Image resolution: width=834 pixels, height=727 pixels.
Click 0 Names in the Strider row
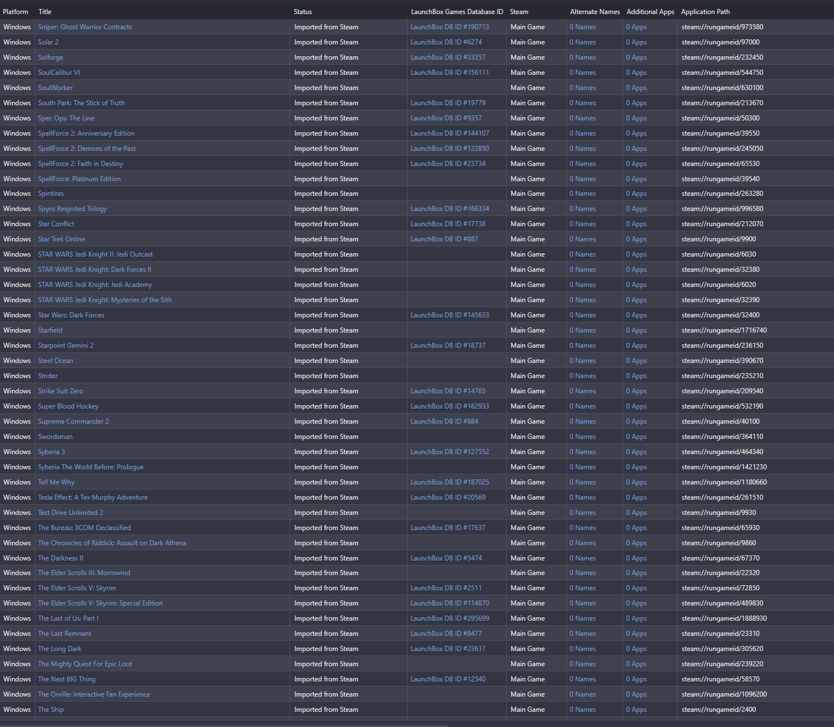click(583, 376)
